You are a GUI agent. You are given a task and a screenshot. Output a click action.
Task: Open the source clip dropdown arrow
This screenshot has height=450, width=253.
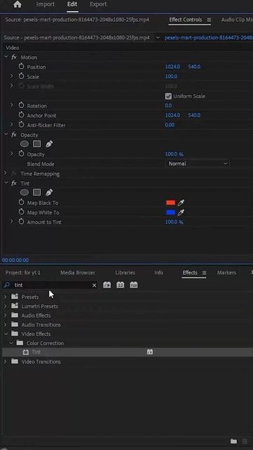(157, 37)
